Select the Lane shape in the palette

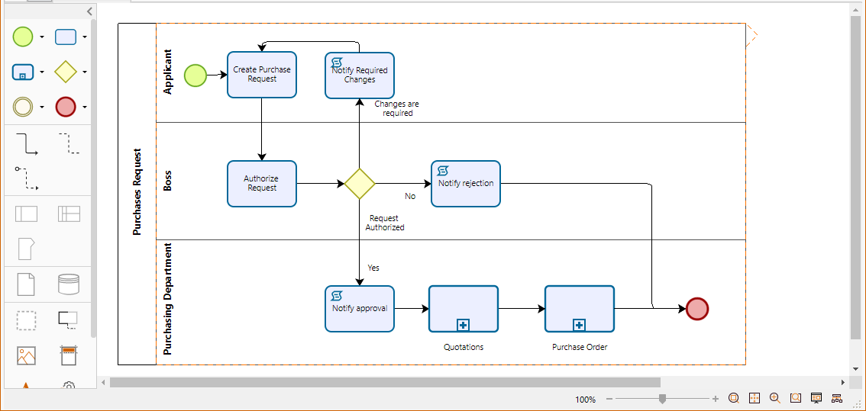coord(69,214)
